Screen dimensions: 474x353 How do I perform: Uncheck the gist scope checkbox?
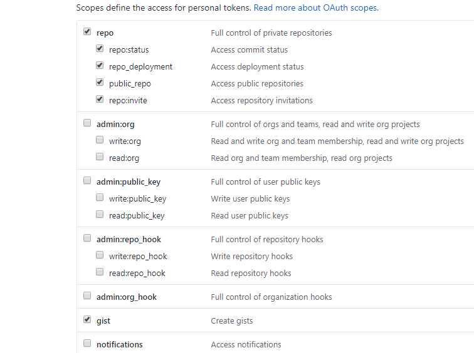(x=87, y=319)
